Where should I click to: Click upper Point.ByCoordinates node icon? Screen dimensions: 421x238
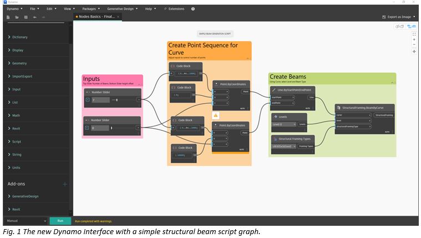click(x=216, y=84)
